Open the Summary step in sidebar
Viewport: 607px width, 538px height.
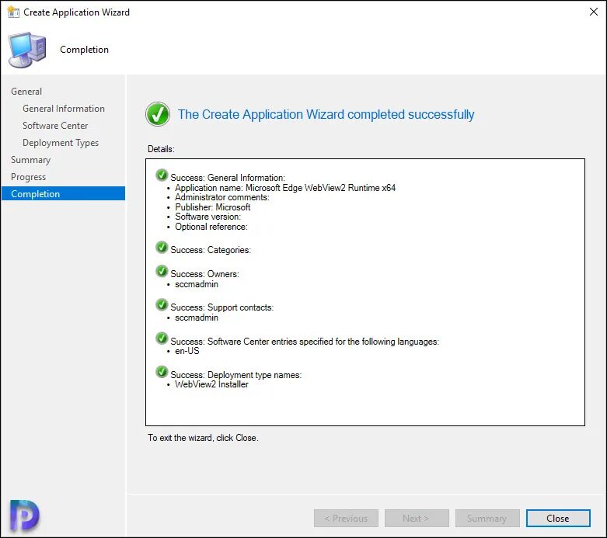[30, 160]
